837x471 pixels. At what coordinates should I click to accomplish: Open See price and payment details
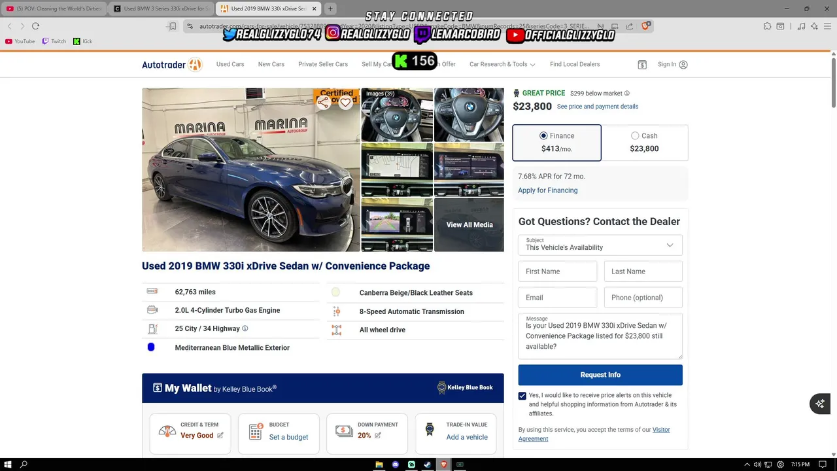click(598, 107)
